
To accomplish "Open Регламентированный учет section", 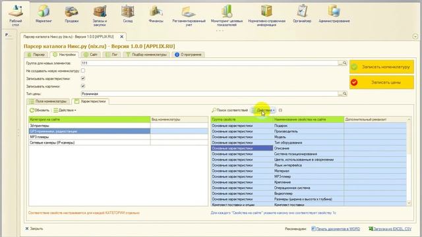I will (x=189, y=16).
